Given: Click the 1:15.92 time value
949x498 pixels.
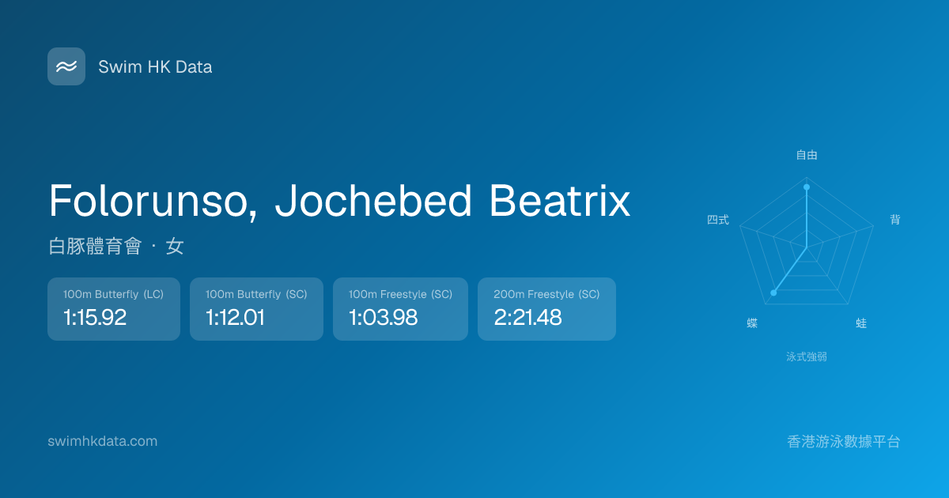Looking at the screenshot, I should 95,318.
